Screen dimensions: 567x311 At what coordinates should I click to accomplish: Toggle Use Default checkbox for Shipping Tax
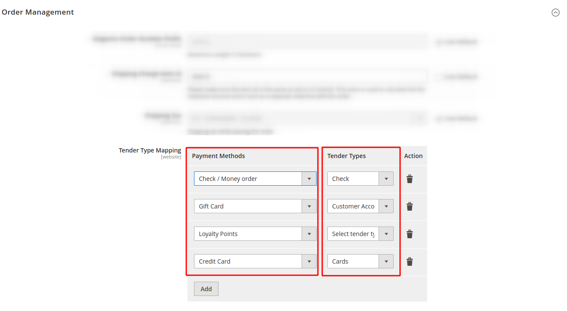pos(439,118)
